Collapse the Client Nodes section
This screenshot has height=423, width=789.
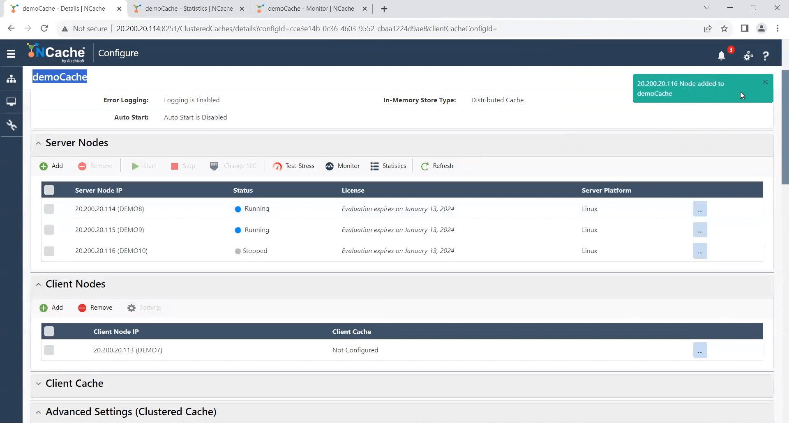coord(38,284)
